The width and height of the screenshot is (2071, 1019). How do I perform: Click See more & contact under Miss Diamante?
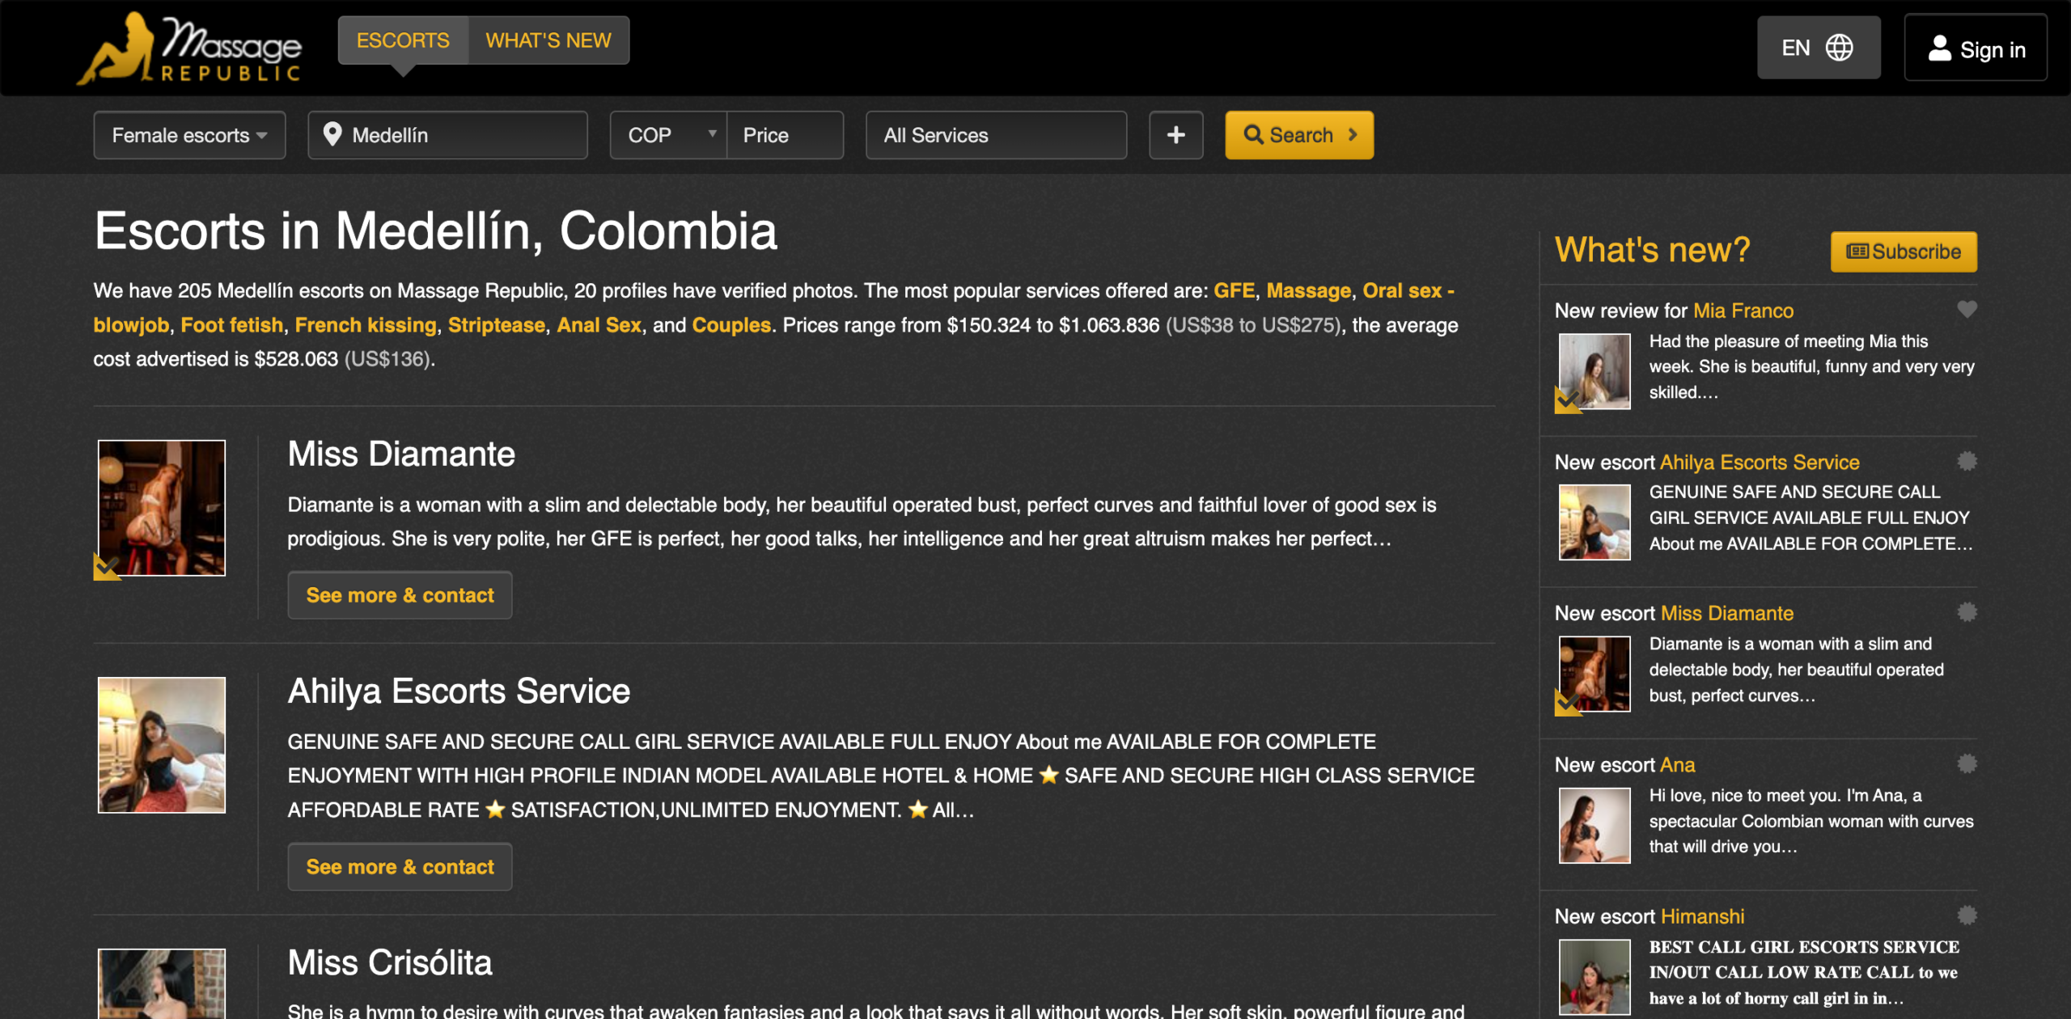tap(400, 595)
